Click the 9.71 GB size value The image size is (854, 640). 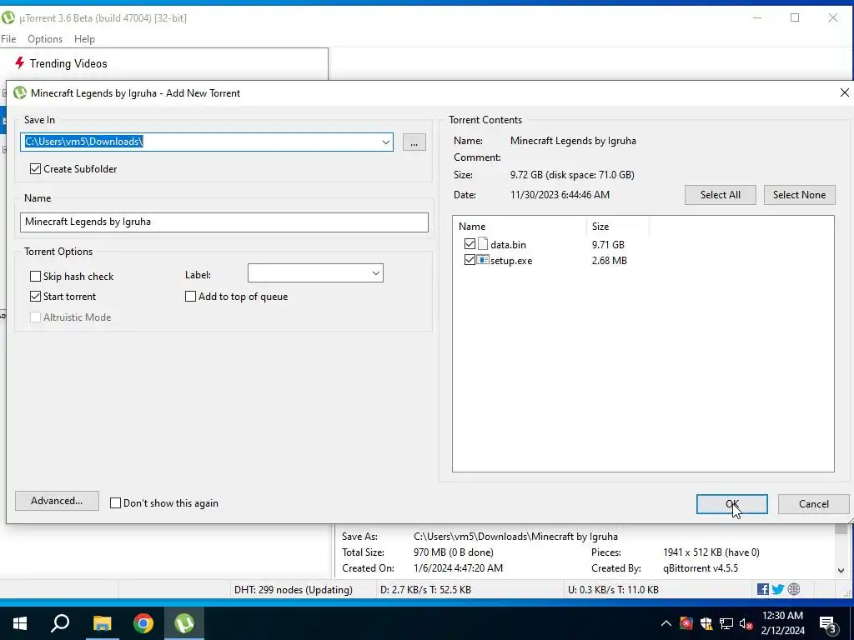click(x=608, y=244)
